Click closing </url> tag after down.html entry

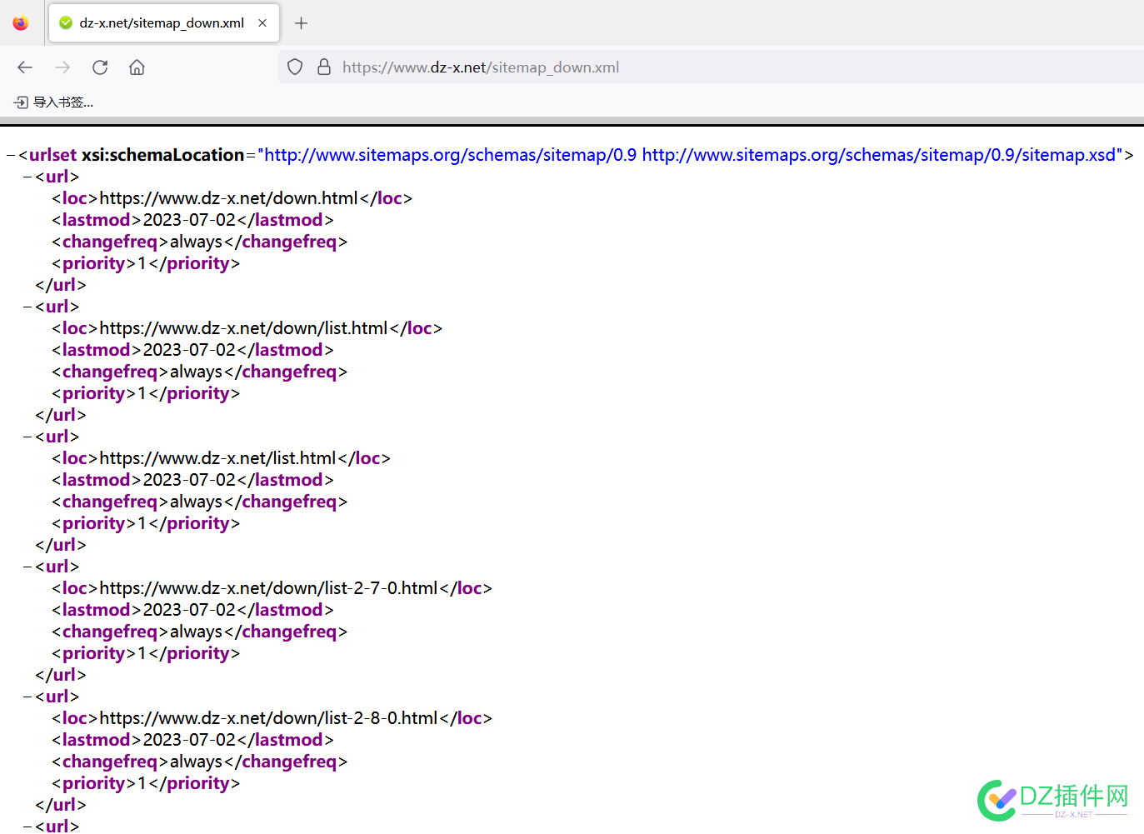coord(61,285)
